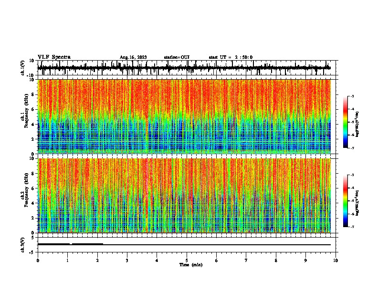Click the "-3" tick on ch.2 colorbar
Image resolution: width=378 pixels, height=292 pixels.
coord(352,175)
